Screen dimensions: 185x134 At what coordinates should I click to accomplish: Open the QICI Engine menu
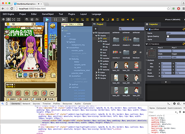[9, 14]
